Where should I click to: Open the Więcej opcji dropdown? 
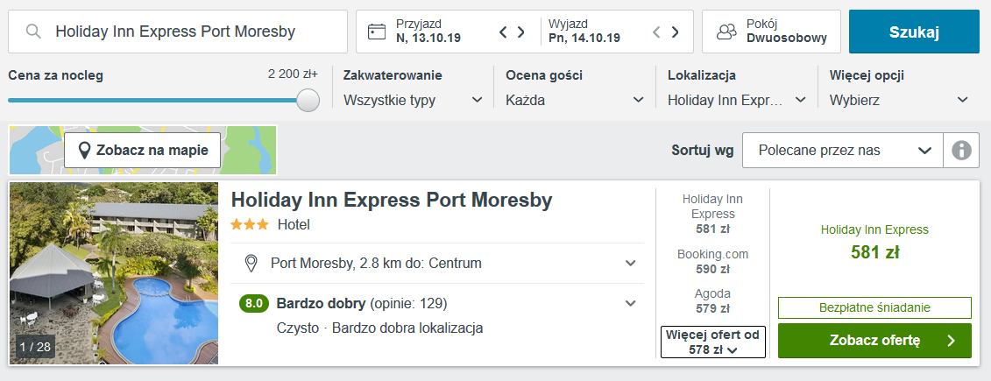coord(898,100)
